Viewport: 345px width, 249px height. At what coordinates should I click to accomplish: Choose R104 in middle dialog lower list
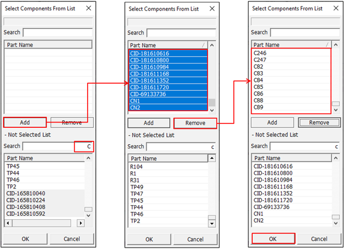(x=137, y=167)
